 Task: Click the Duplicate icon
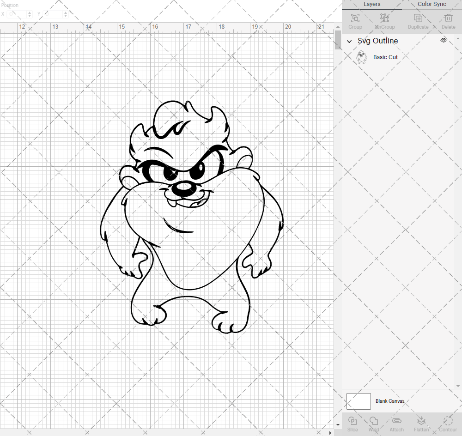pyautogui.click(x=418, y=18)
